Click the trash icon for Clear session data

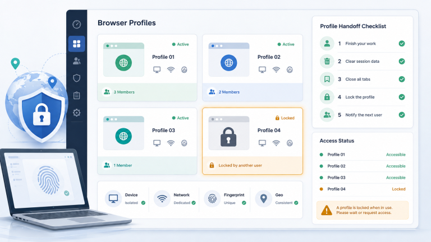coord(327,61)
